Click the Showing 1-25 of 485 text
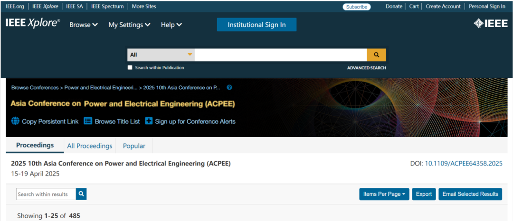Viewport: 513px width, 221px height. (x=48, y=216)
